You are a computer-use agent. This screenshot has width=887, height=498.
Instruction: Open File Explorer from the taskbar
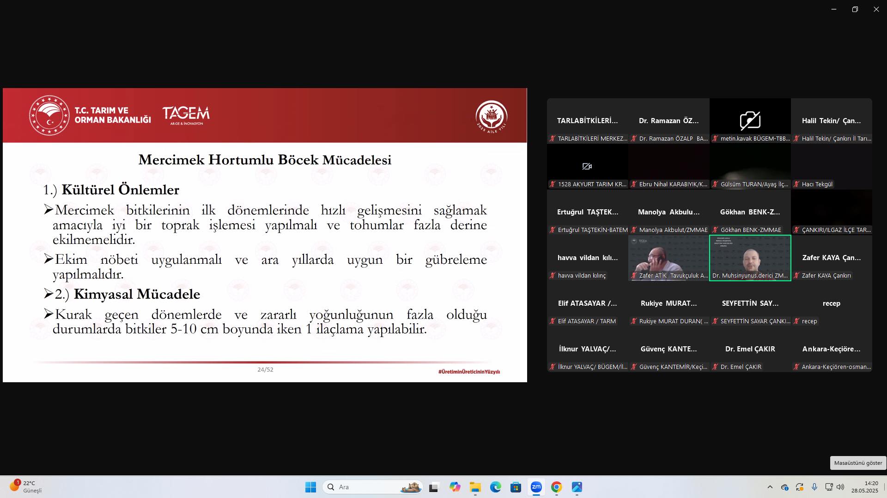475,487
